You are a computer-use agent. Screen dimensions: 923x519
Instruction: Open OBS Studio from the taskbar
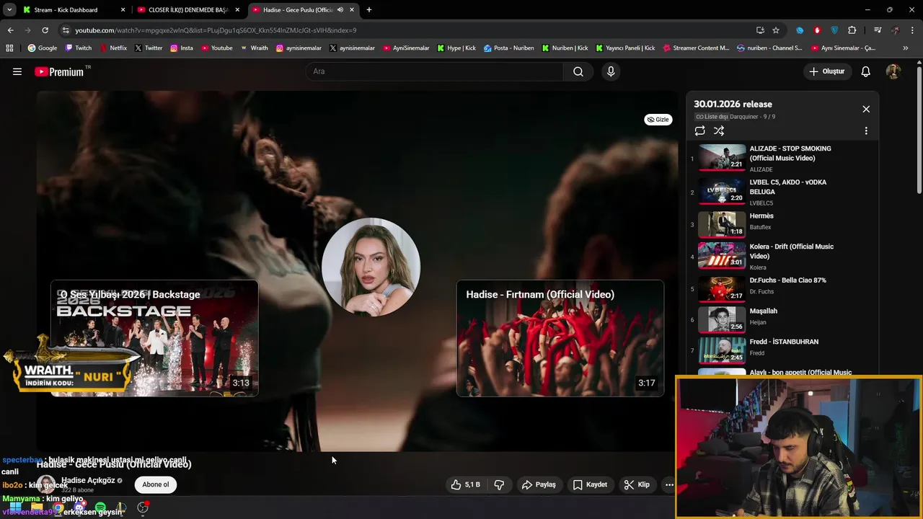[x=143, y=508]
